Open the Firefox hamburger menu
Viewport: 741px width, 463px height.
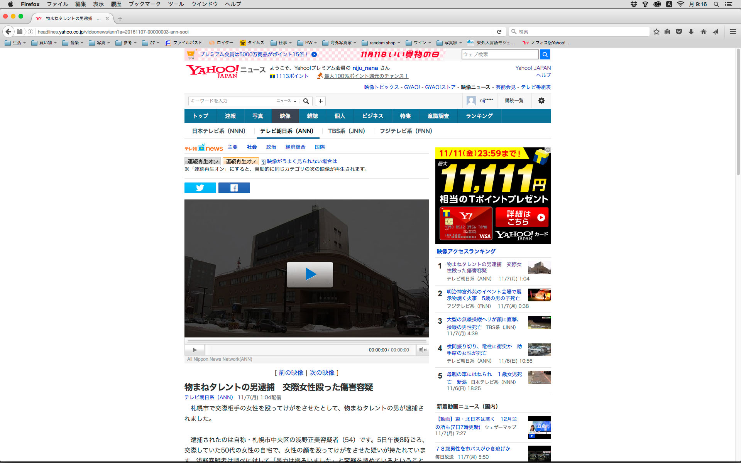tap(733, 32)
